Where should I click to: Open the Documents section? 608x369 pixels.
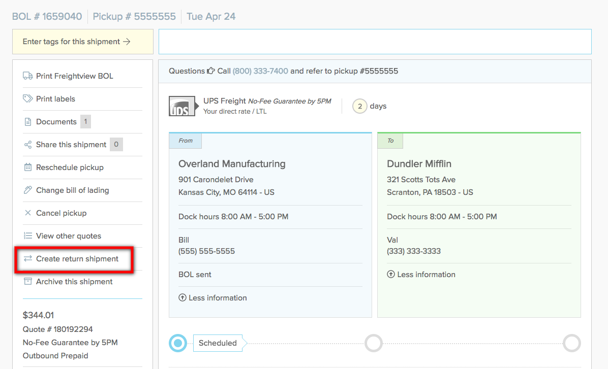click(x=56, y=122)
